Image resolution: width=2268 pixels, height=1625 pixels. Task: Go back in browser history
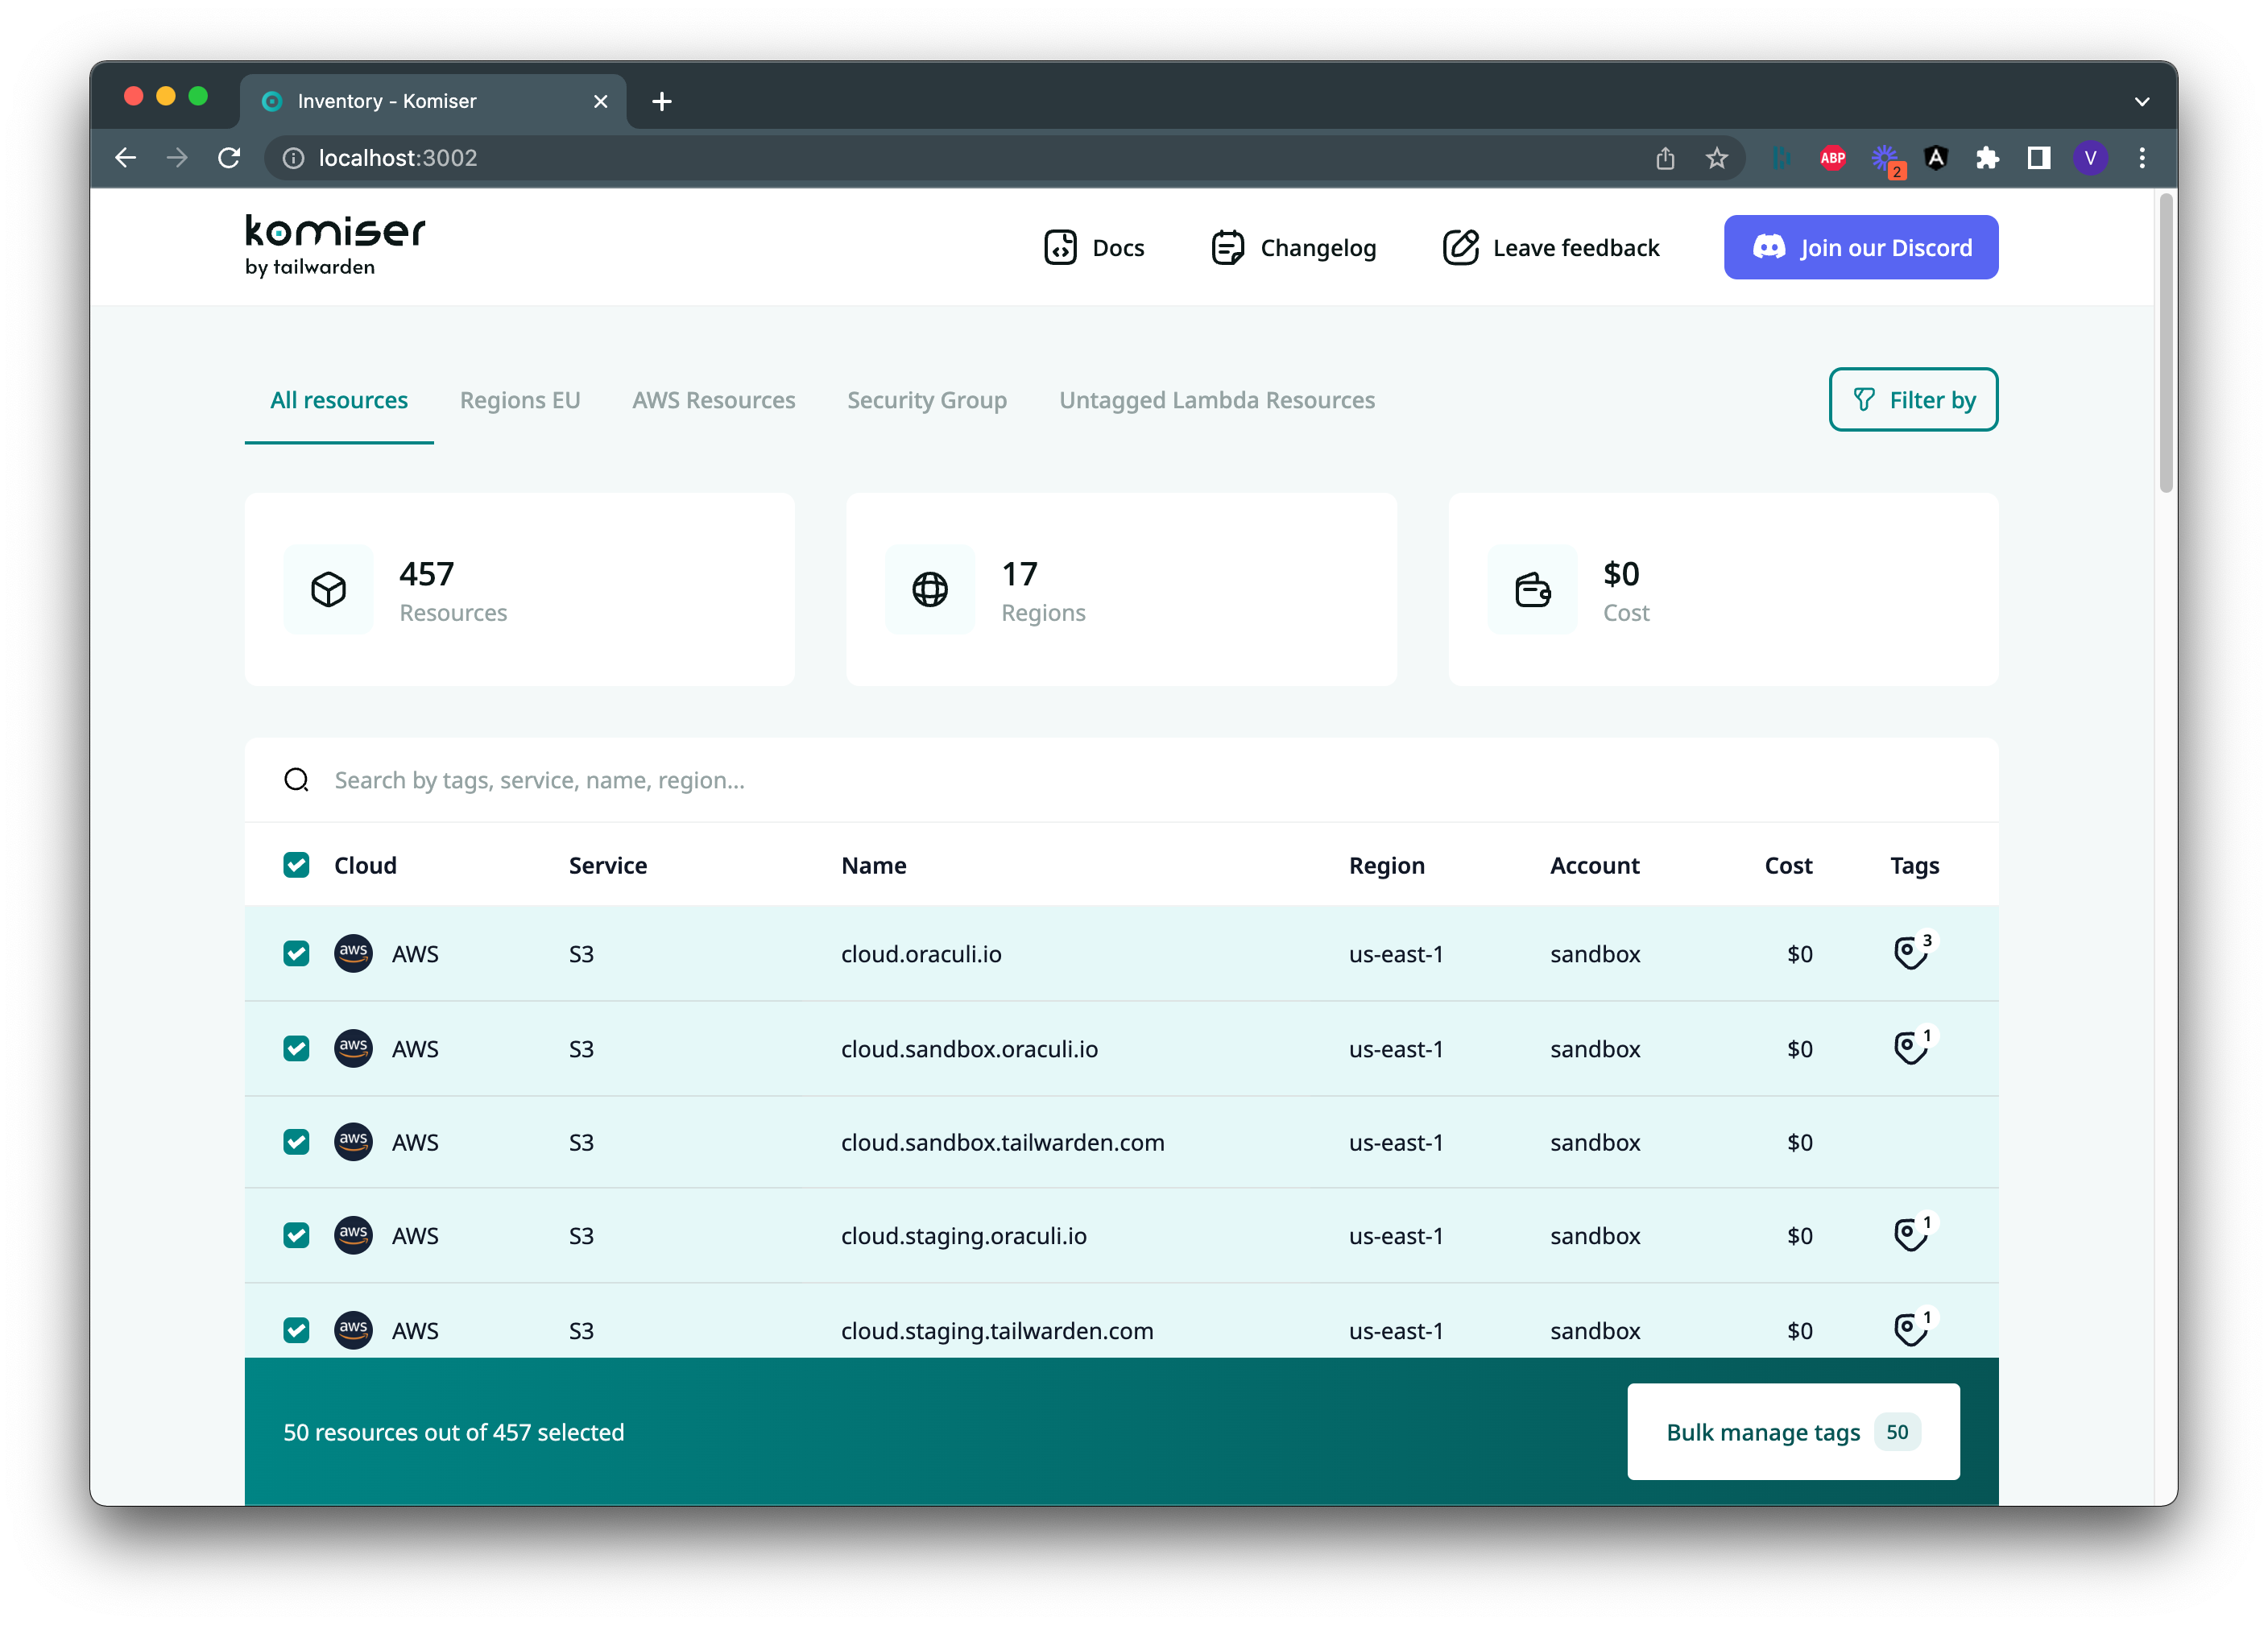coord(126,158)
